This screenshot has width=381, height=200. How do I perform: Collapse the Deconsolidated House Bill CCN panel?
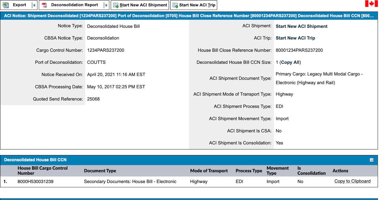tap(371, 160)
